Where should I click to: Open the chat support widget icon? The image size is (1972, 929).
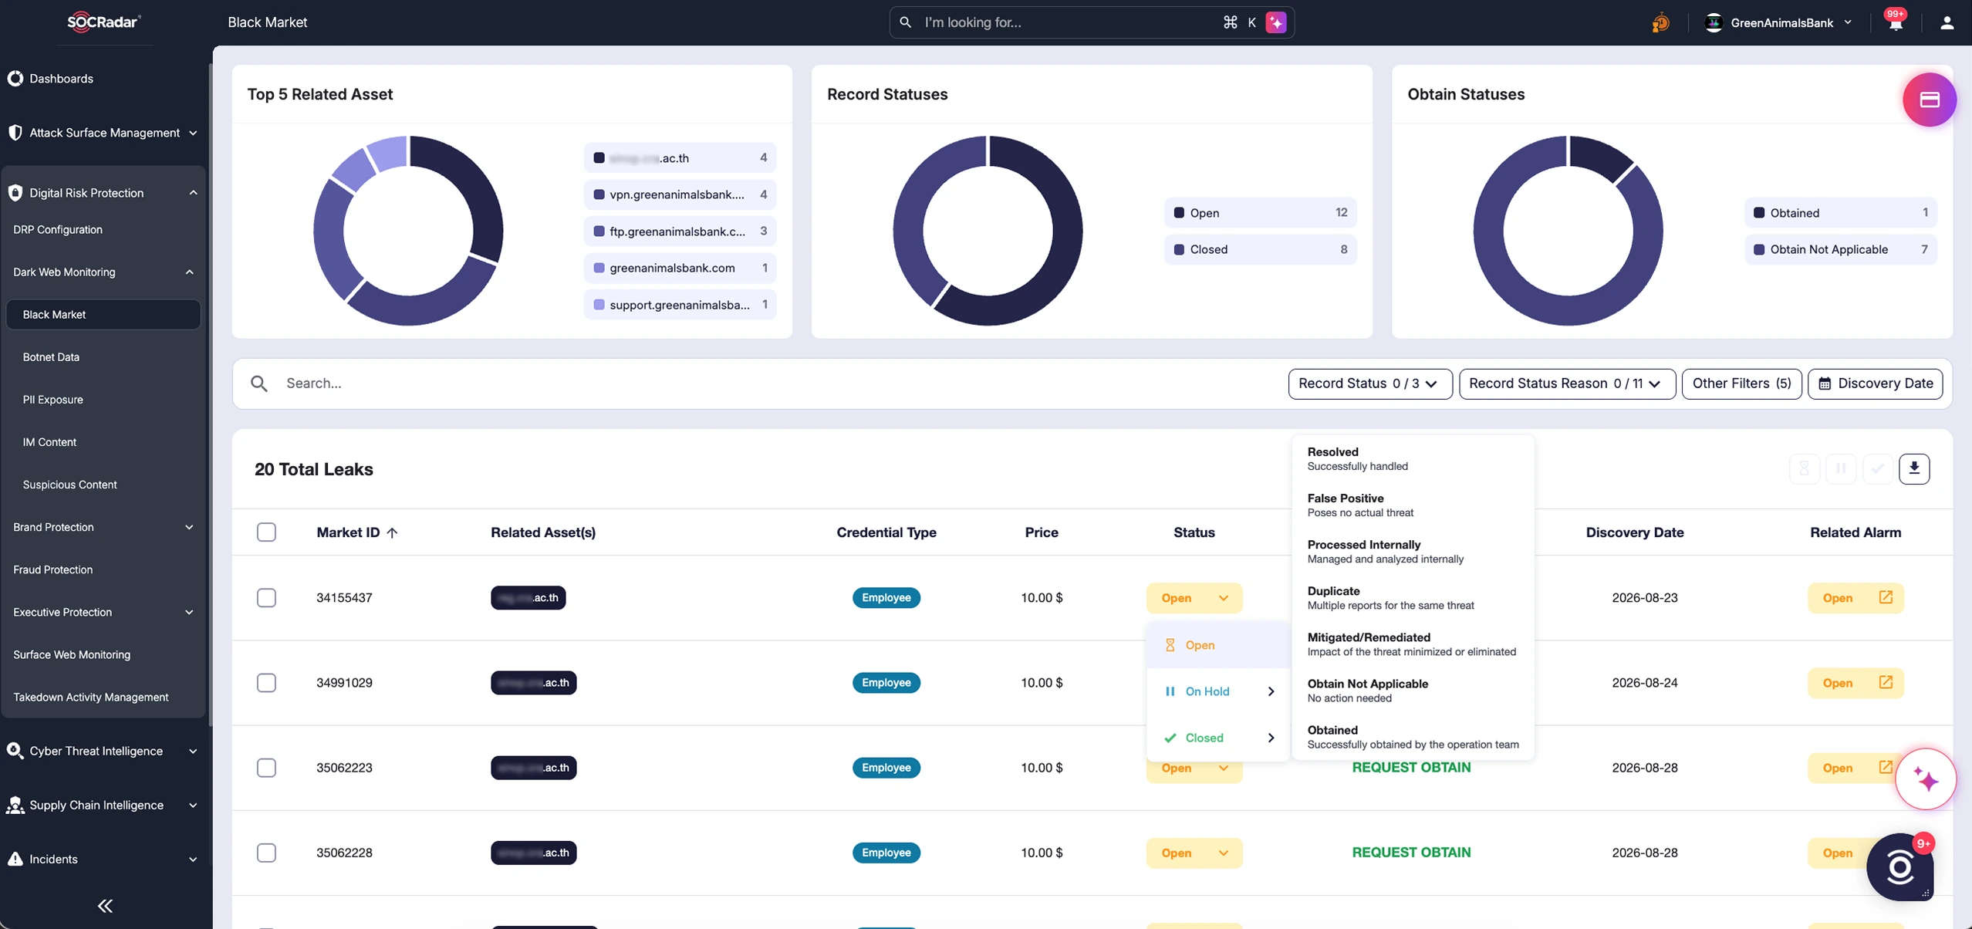(1899, 867)
